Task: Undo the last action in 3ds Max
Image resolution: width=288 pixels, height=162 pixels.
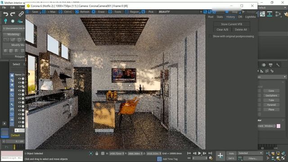Action: (x=5, y=14)
